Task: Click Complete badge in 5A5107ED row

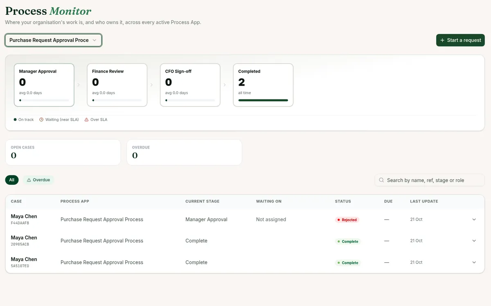Action: coord(348,263)
